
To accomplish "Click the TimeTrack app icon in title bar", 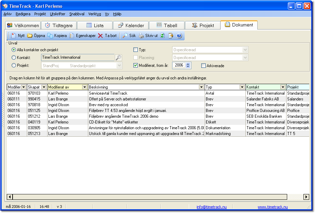I will pyautogui.click(x=5, y=6).
